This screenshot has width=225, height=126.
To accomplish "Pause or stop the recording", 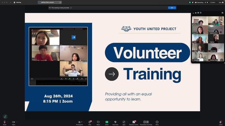I will pos(146,122).
